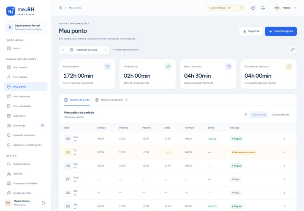Open Calendário in sidebar
304x211 pixels.
coord(26,116)
